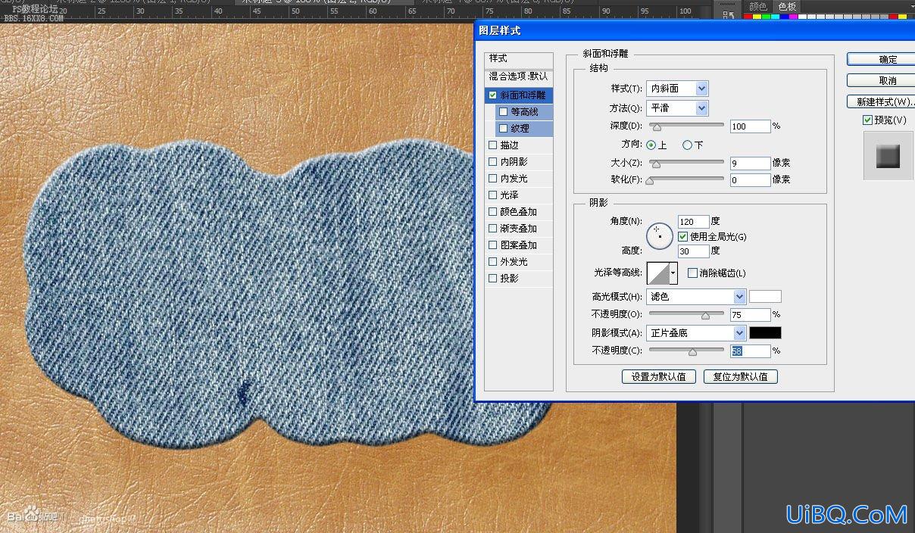Toggle the 使用全局光 checkbox

tap(683, 237)
